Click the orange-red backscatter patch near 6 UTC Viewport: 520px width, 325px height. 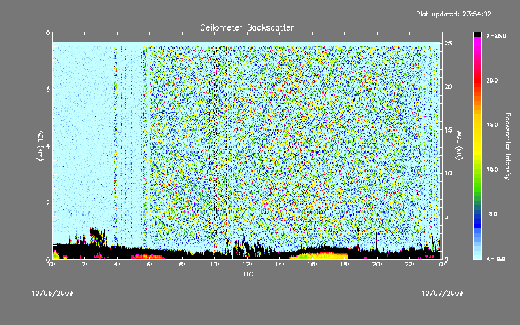(148, 257)
